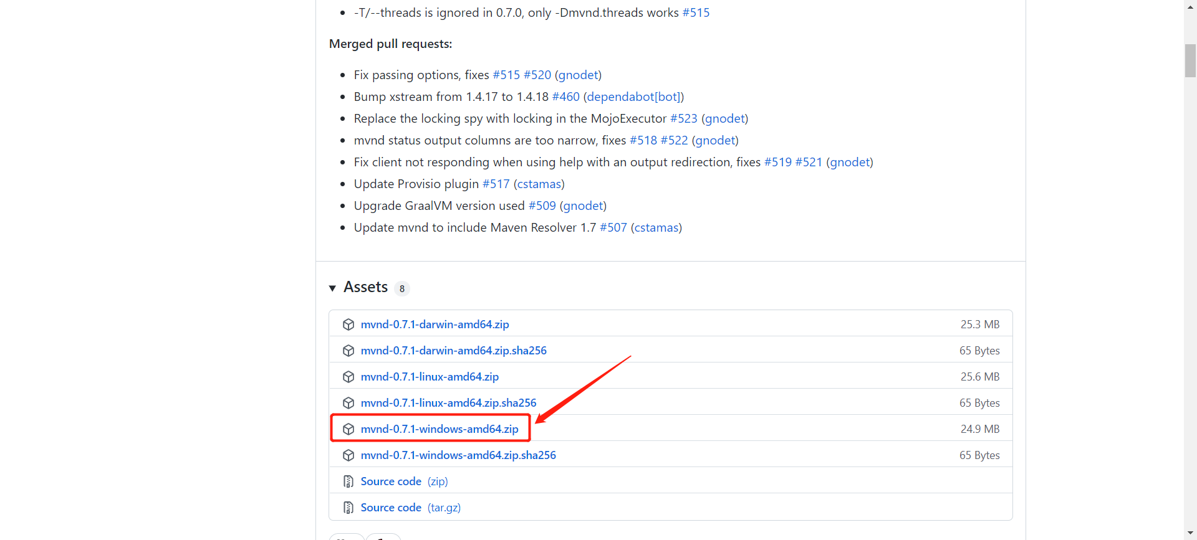The width and height of the screenshot is (1197, 540).
Task: Download mvnd-0.7.1-windows-amd64.zip.sha256 checksum
Action: pyautogui.click(x=458, y=455)
